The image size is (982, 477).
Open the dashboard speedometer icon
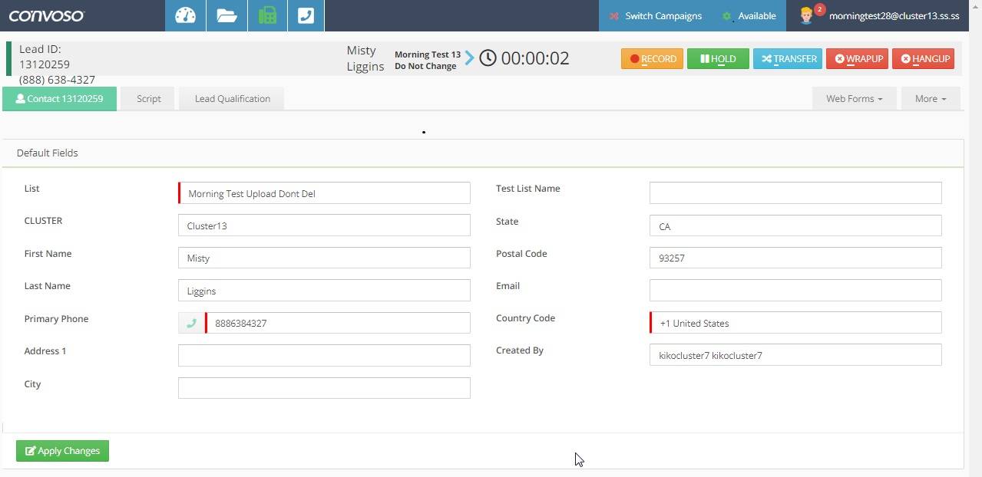click(185, 15)
